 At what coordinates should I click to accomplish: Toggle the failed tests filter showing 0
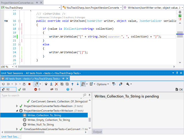click(x=37, y=89)
